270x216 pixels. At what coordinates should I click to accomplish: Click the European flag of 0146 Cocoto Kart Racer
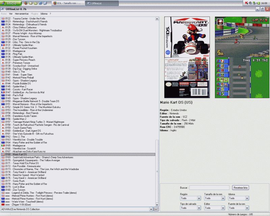(x=3, y=89)
